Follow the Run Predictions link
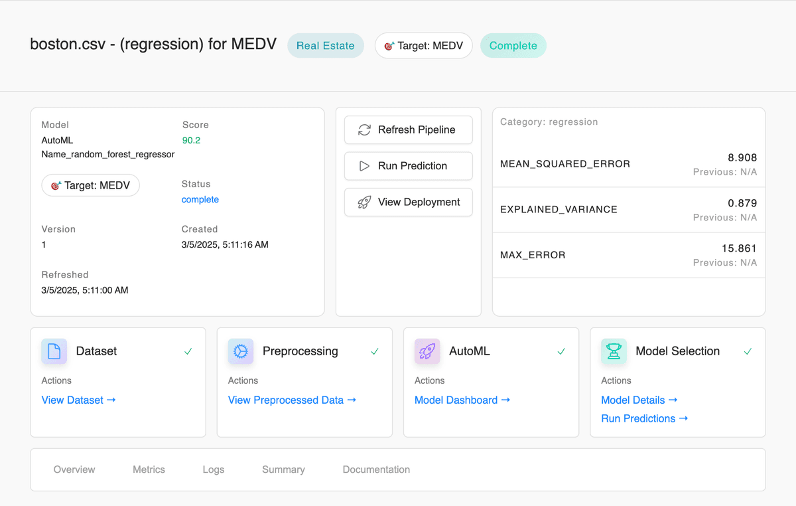Image resolution: width=796 pixels, height=506 pixels. click(644, 418)
